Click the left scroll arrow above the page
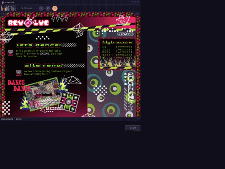 [3, 14]
